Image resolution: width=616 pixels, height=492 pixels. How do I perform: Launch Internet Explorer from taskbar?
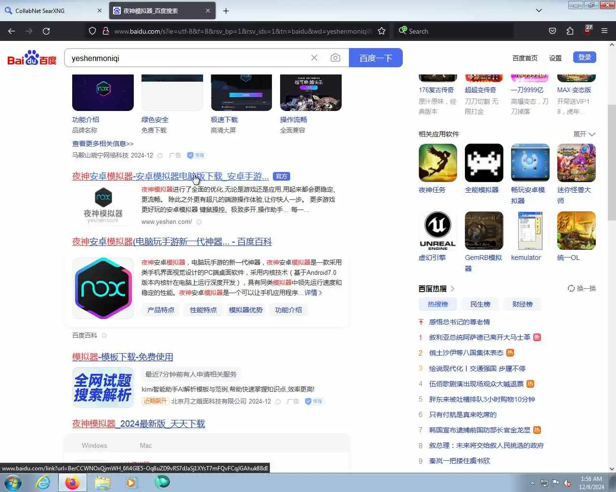(43, 482)
